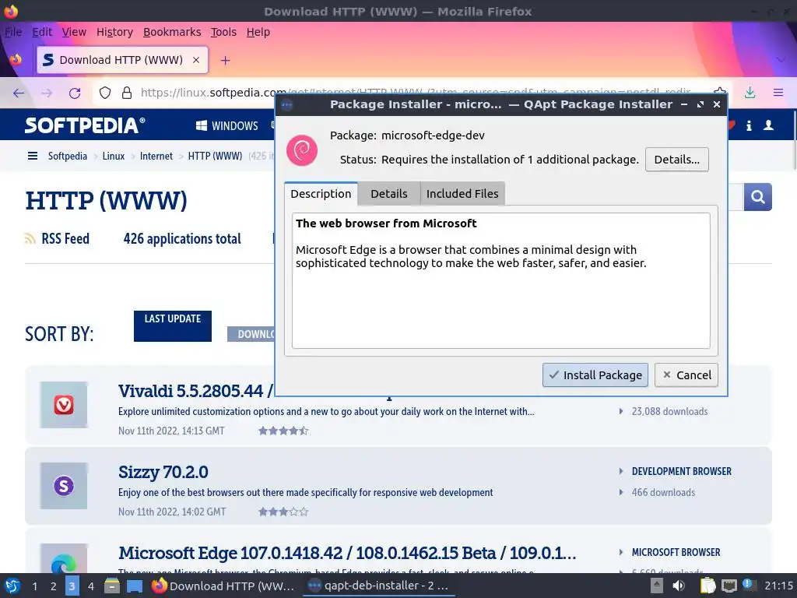The image size is (797, 598).
Task: Open File menu in Firefox
Action: click(13, 32)
